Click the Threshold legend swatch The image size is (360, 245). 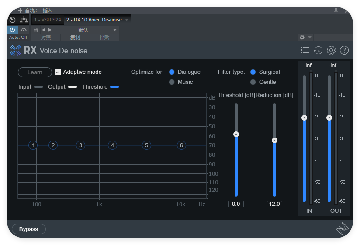pos(114,87)
